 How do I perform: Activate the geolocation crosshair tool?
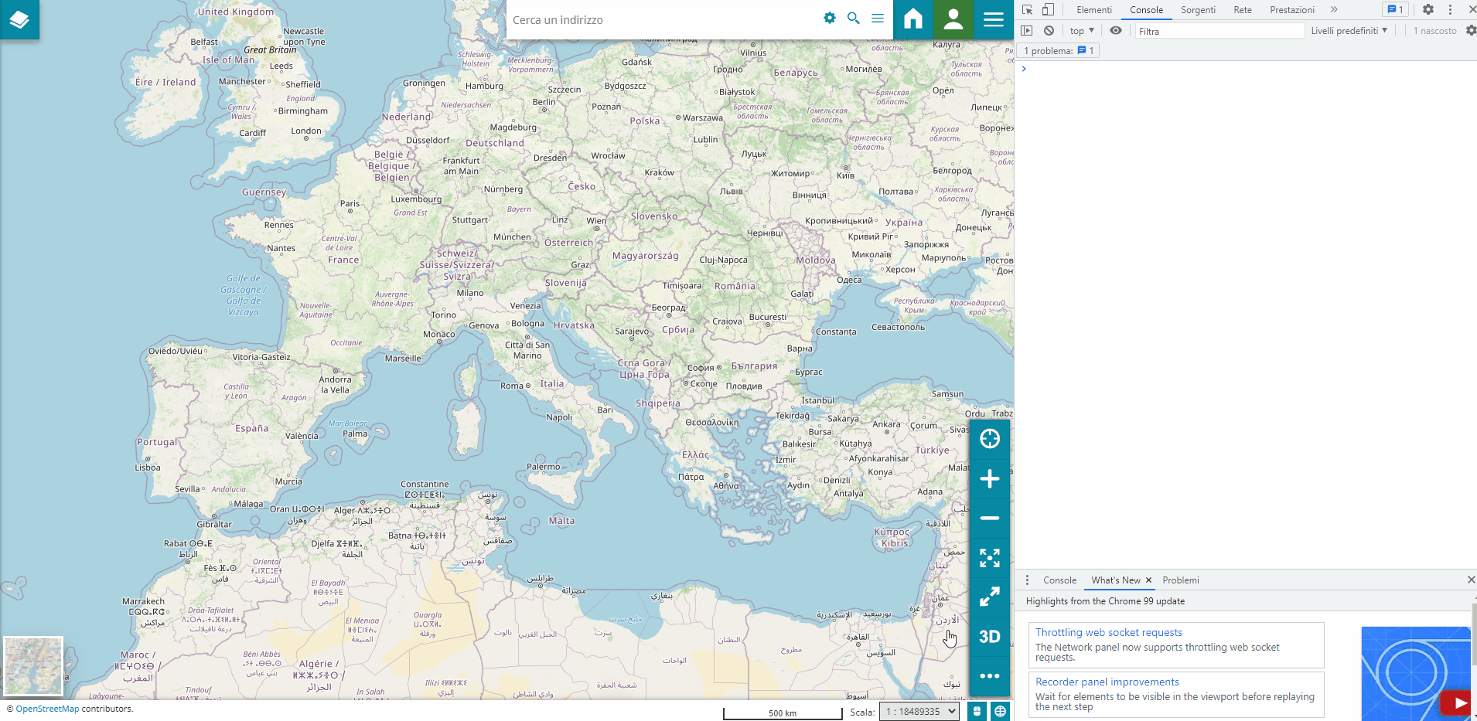[x=991, y=438]
